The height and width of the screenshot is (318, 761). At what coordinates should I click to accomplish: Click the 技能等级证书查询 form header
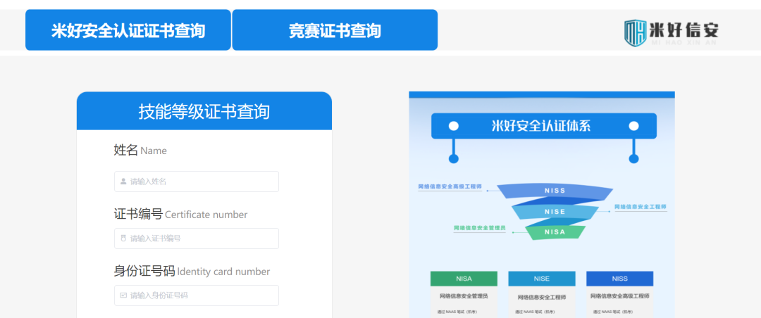pos(204,111)
